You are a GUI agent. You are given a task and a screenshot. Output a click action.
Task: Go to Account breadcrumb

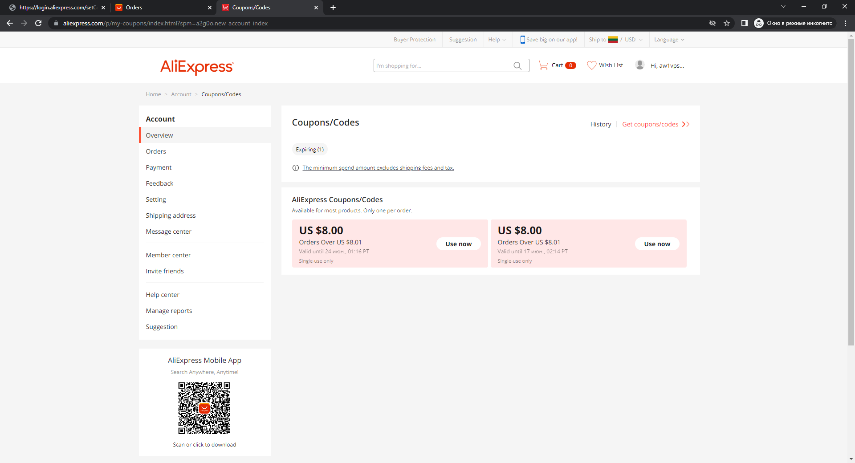click(181, 94)
